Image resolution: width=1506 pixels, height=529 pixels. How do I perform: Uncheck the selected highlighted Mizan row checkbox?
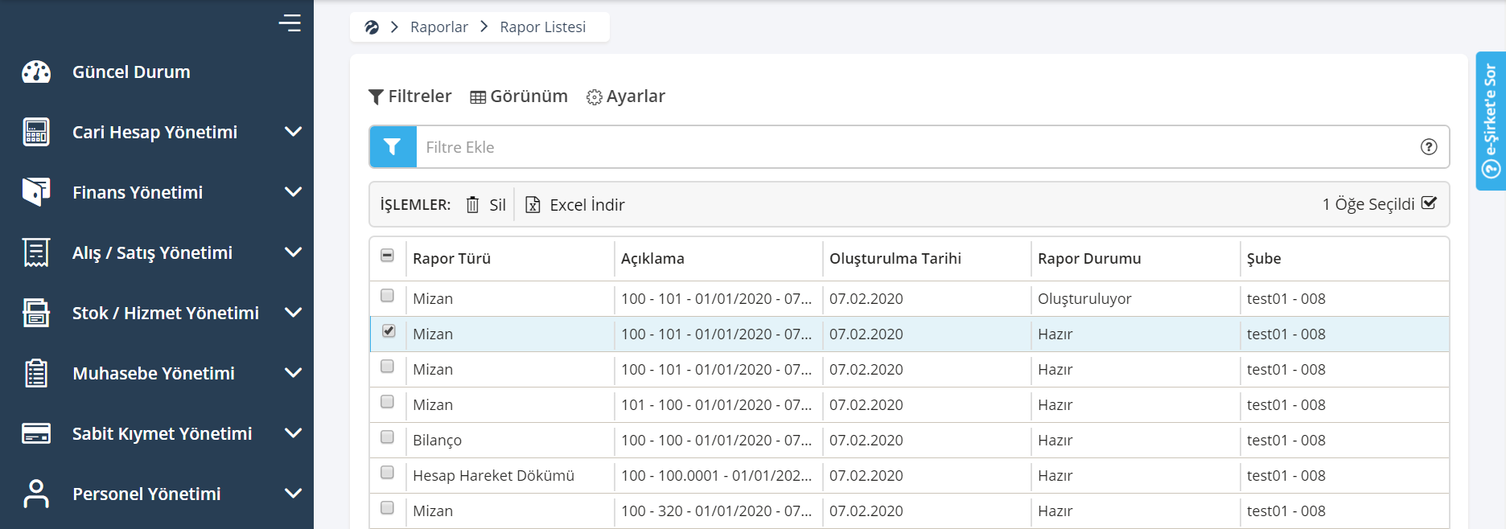point(389,331)
